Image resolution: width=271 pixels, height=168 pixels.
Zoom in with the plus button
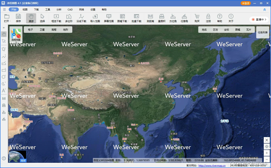click(x=267, y=153)
